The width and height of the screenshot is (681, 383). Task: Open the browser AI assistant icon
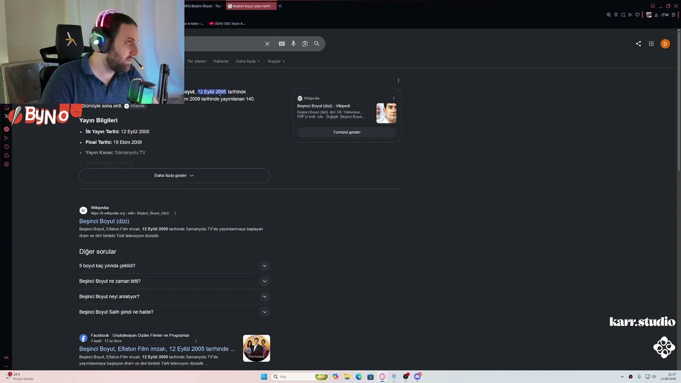tap(665, 15)
